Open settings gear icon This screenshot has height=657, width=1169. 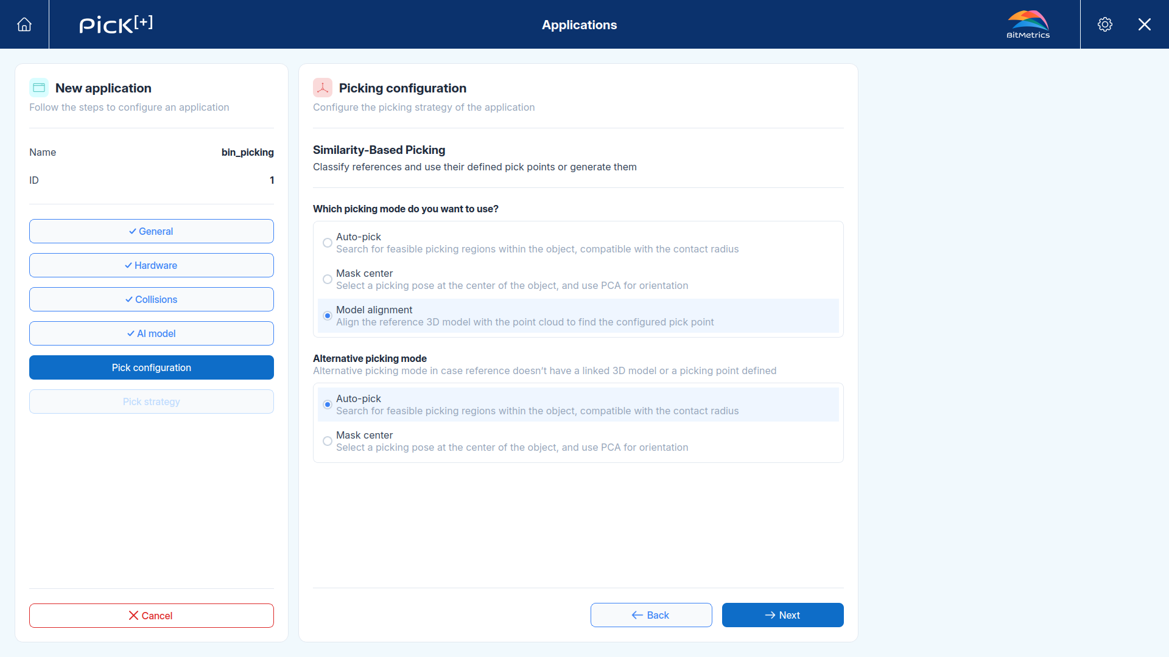click(1105, 24)
